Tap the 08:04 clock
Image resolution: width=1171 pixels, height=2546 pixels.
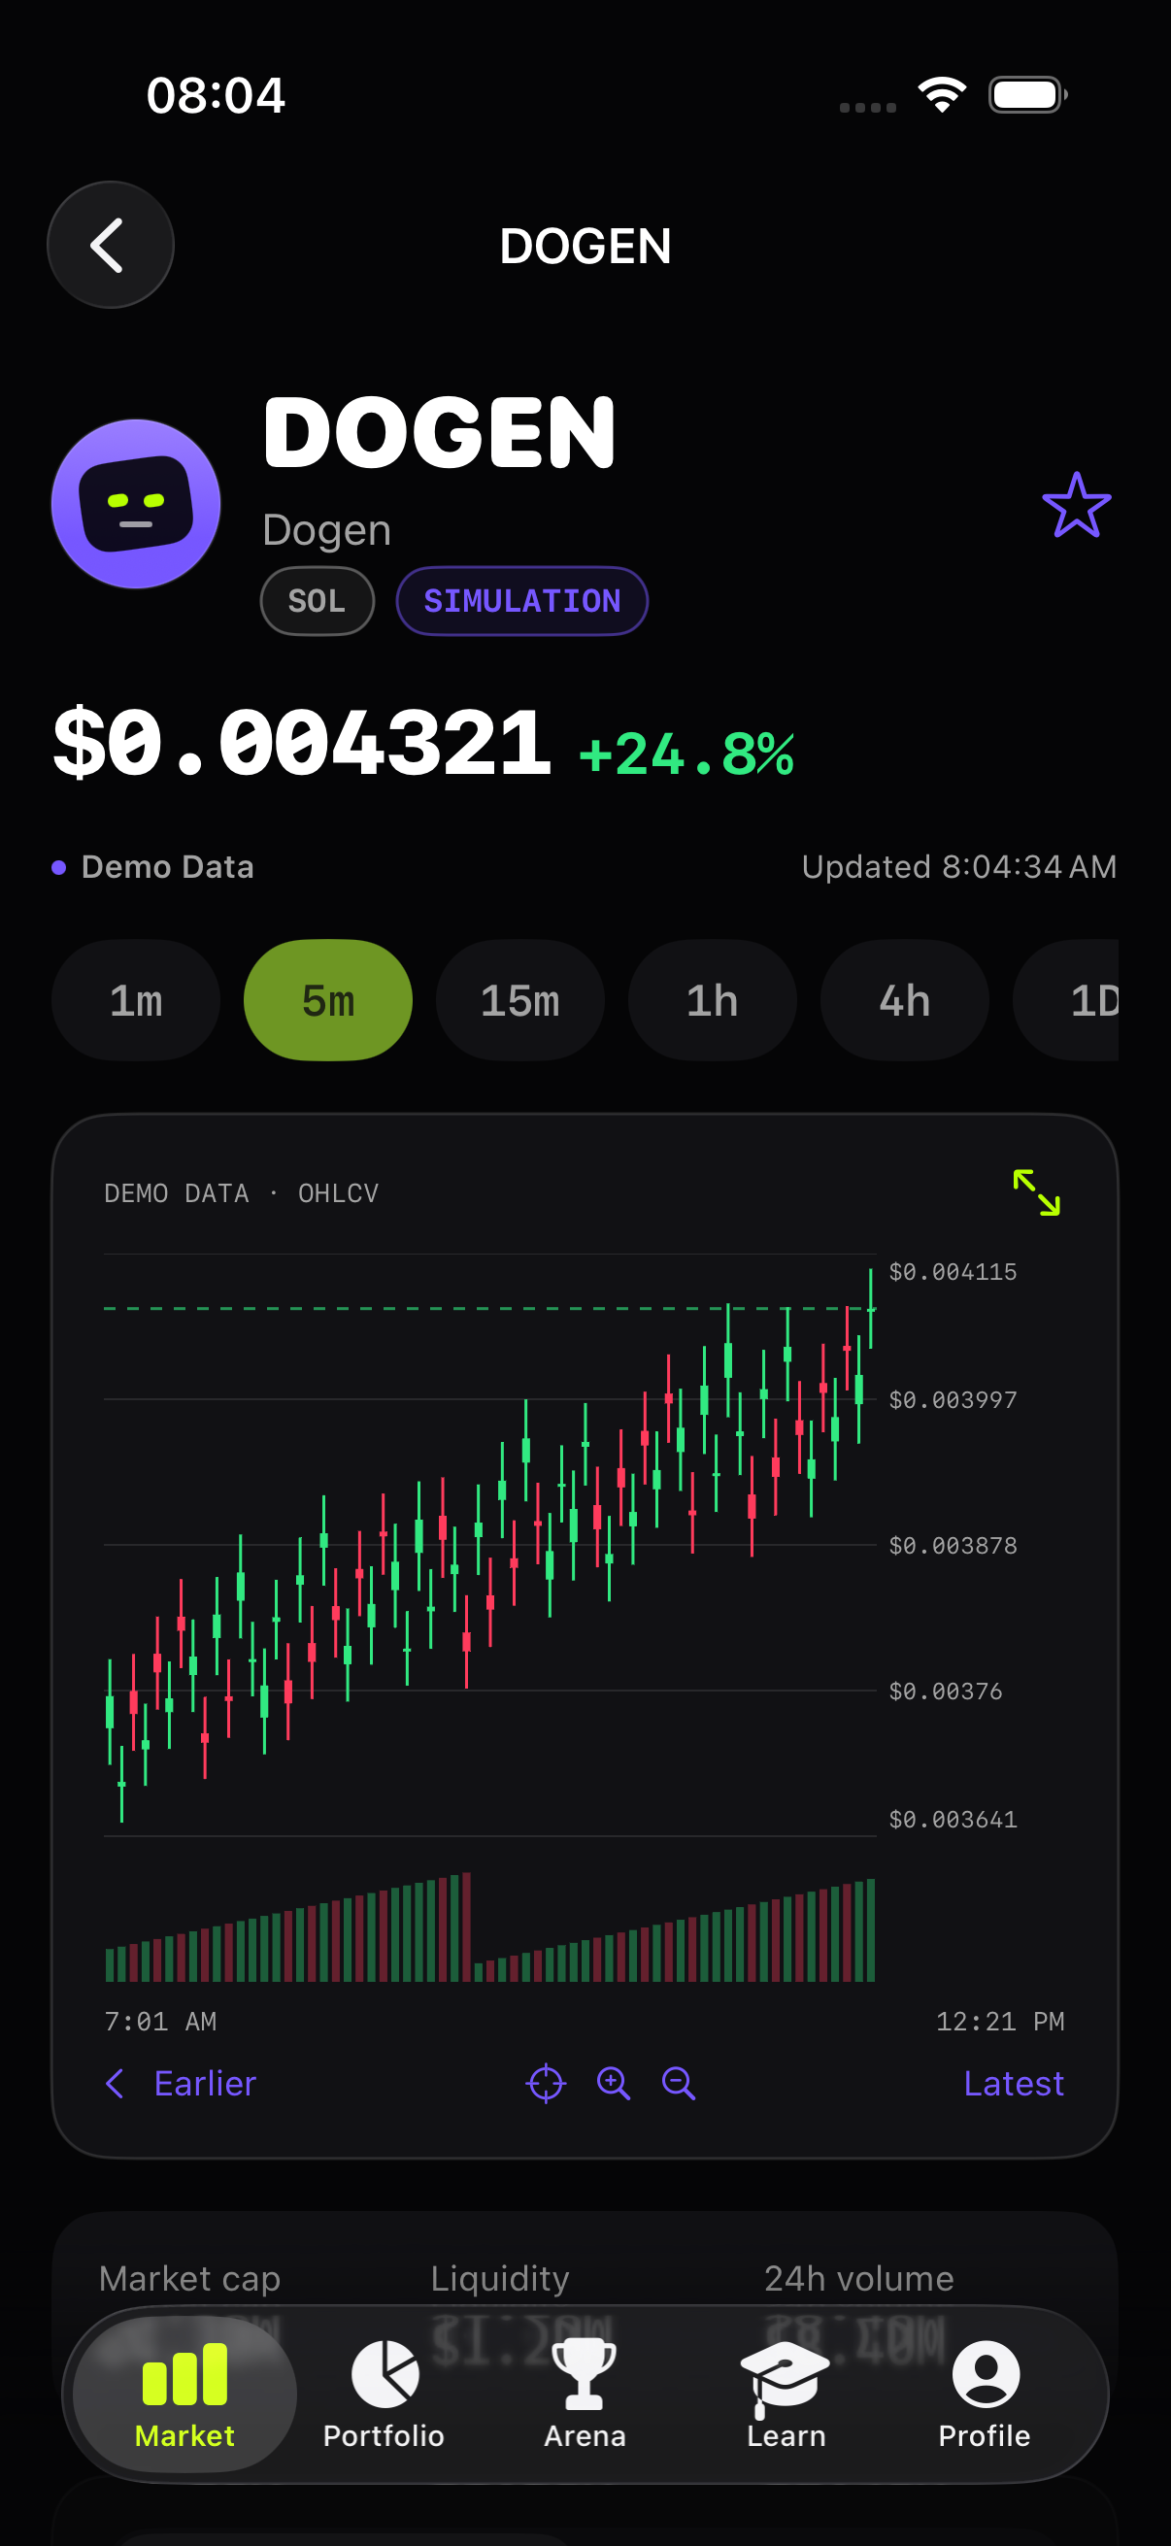click(x=216, y=95)
